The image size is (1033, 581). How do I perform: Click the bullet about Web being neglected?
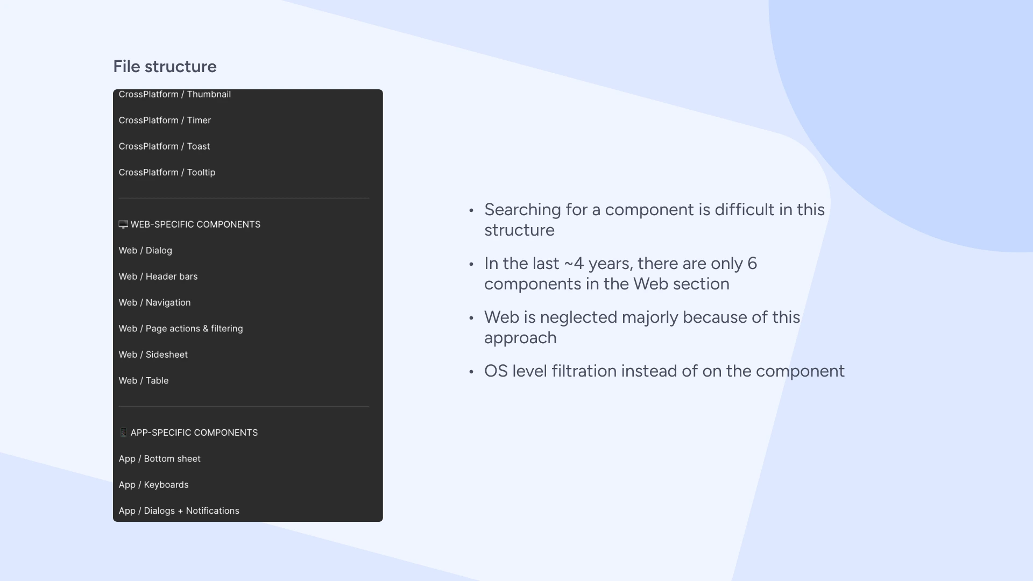[x=642, y=327]
